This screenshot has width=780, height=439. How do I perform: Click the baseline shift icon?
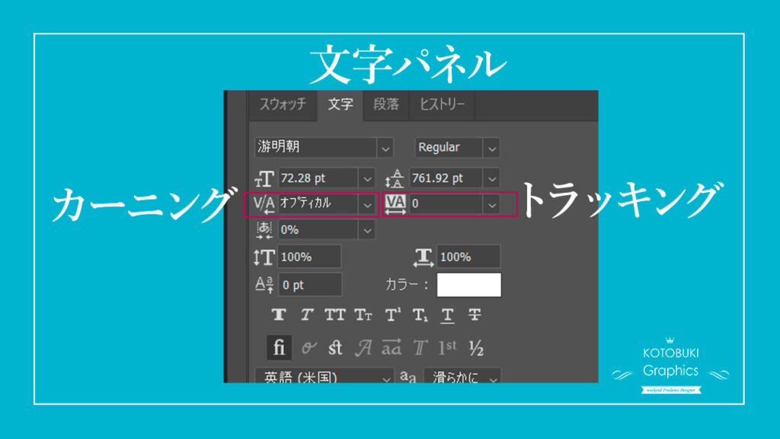(x=264, y=284)
